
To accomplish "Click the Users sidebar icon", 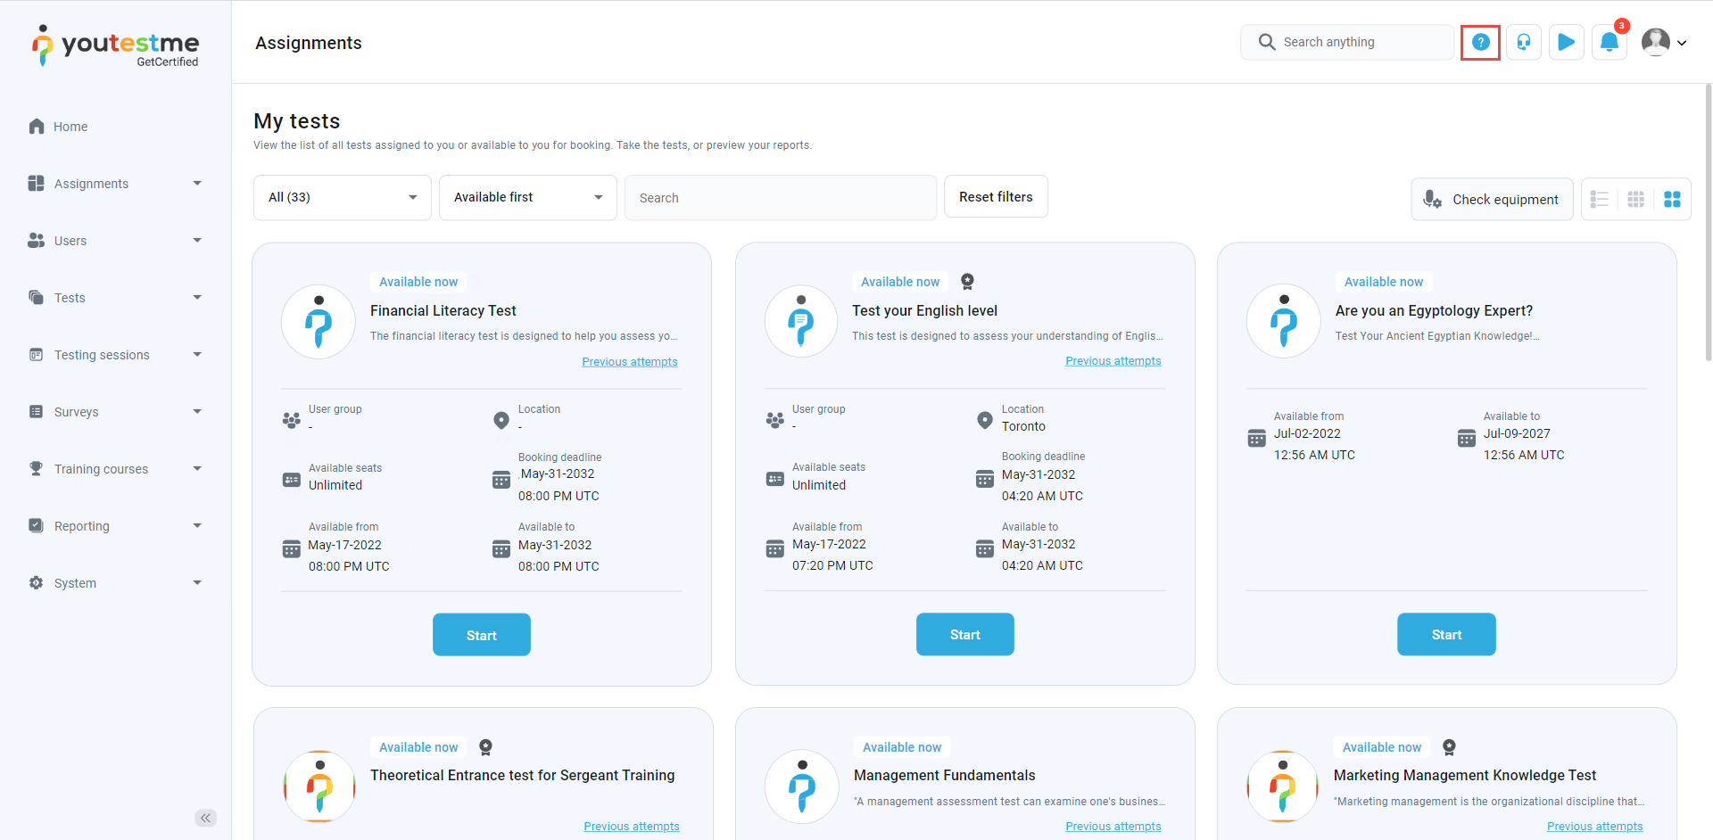I will click(37, 240).
